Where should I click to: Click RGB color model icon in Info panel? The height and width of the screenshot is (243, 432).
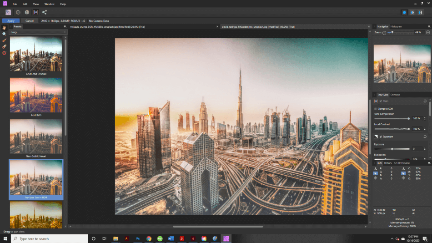point(376,168)
